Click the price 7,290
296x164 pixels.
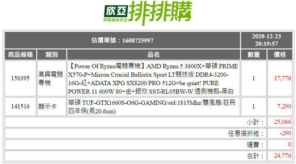pos(284,107)
